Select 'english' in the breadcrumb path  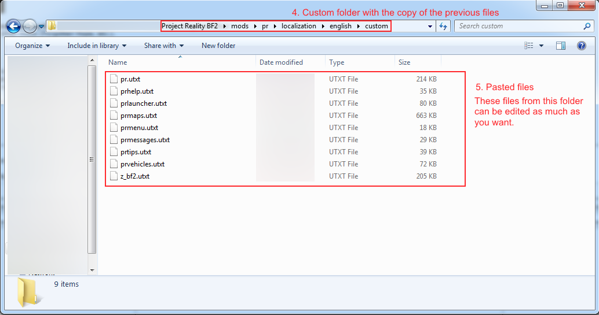(341, 26)
